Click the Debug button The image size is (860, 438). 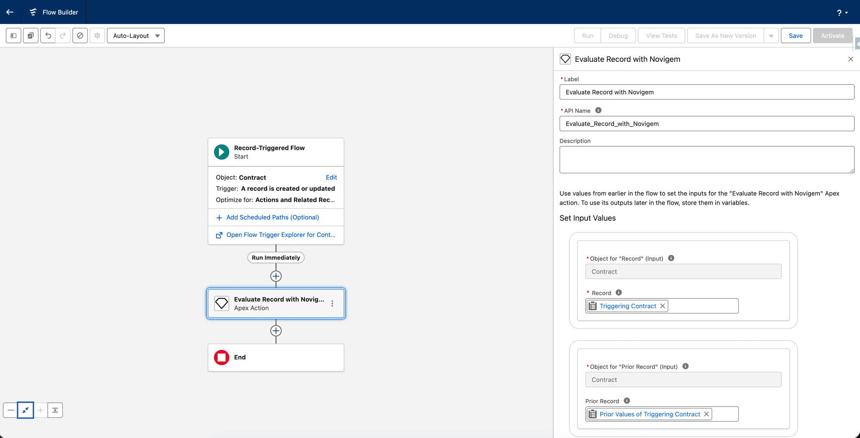[618, 36]
